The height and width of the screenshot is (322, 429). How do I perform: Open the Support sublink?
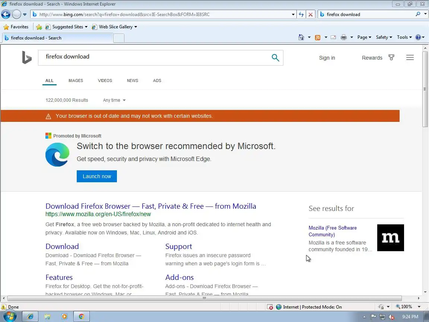pyautogui.click(x=179, y=246)
